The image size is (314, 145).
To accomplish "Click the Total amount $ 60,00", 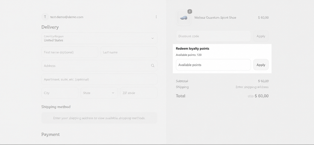I will tap(261, 96).
